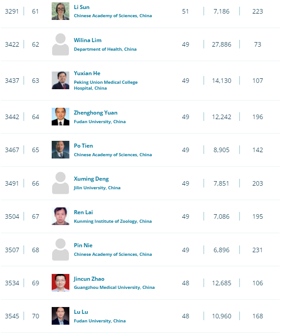The height and width of the screenshot is (336, 282).
Task: Click Pin Nie's placeholder avatar icon
Action: tap(60, 250)
